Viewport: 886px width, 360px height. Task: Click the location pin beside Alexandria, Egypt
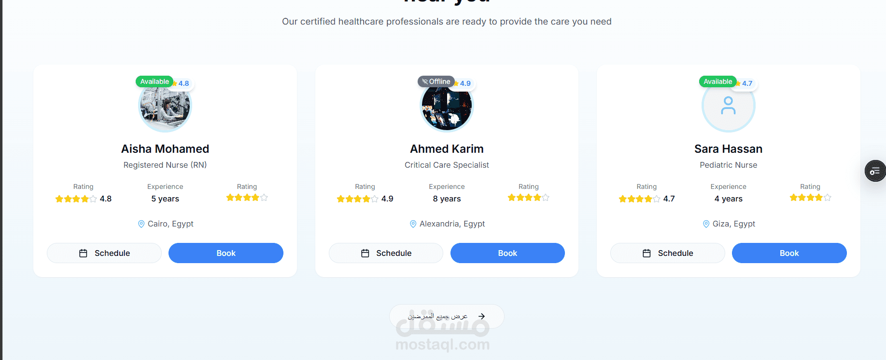413,224
